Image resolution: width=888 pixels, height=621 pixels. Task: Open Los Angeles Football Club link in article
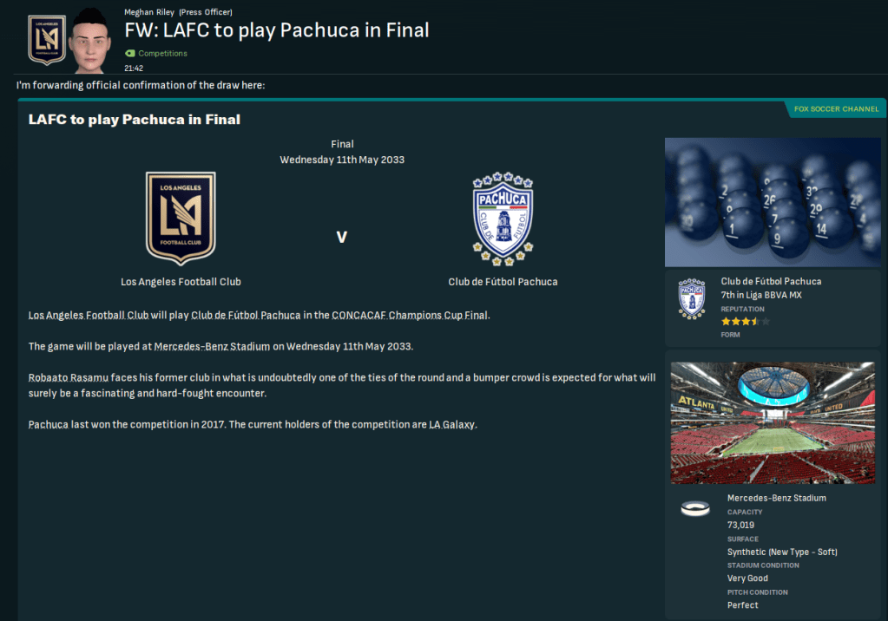coord(89,316)
